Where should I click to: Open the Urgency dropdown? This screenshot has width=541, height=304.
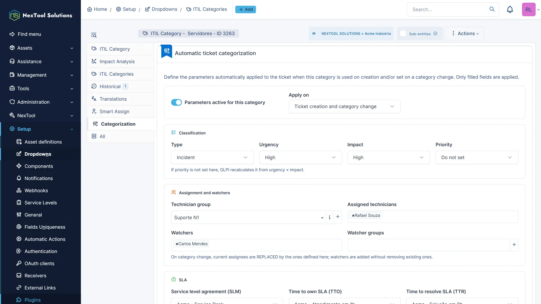tap(301, 157)
